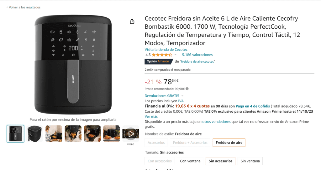This screenshot has height=170, width=321.
Task: Expand the rating breakdown chevron
Action: pos(176,55)
